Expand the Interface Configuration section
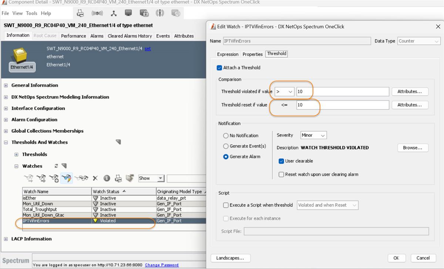 [6, 109]
